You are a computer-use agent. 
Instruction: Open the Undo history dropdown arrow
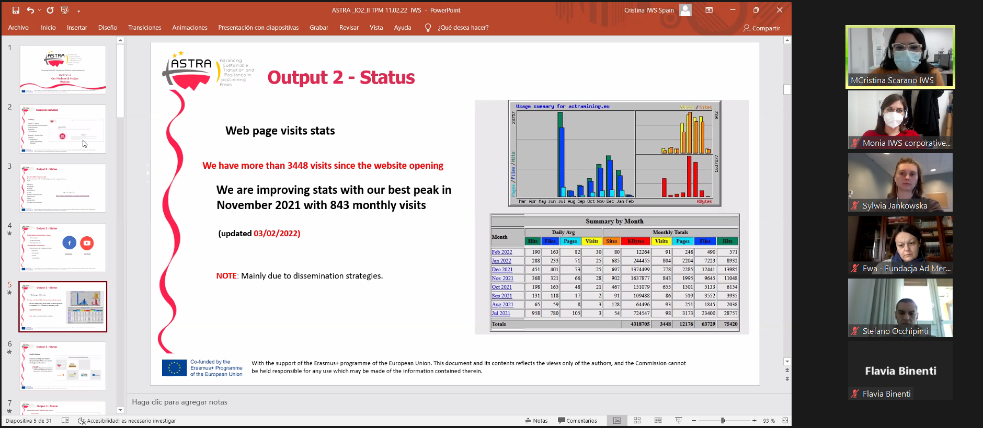(x=39, y=10)
